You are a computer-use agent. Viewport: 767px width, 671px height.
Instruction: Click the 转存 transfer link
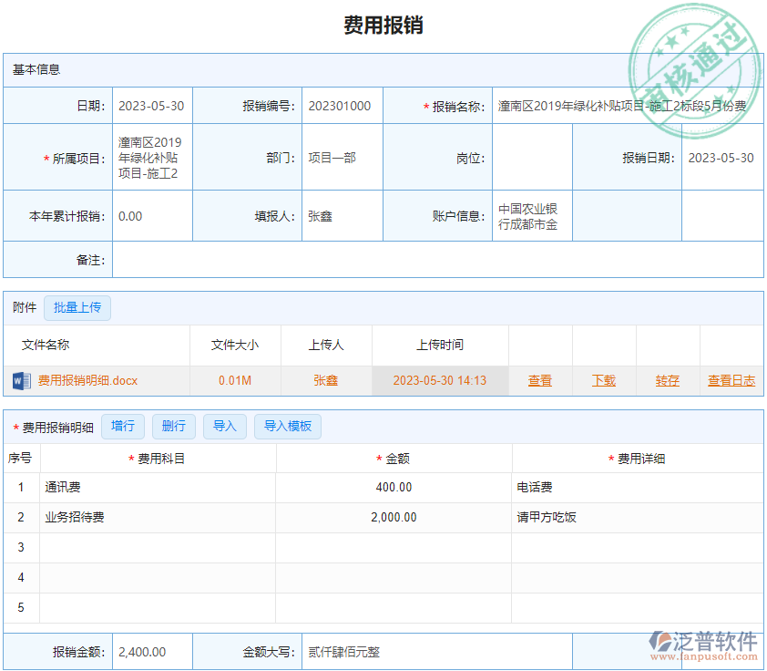coord(667,380)
